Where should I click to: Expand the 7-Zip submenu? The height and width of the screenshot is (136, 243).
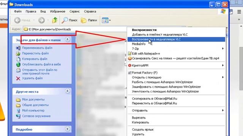pyautogui.click(x=176, y=49)
